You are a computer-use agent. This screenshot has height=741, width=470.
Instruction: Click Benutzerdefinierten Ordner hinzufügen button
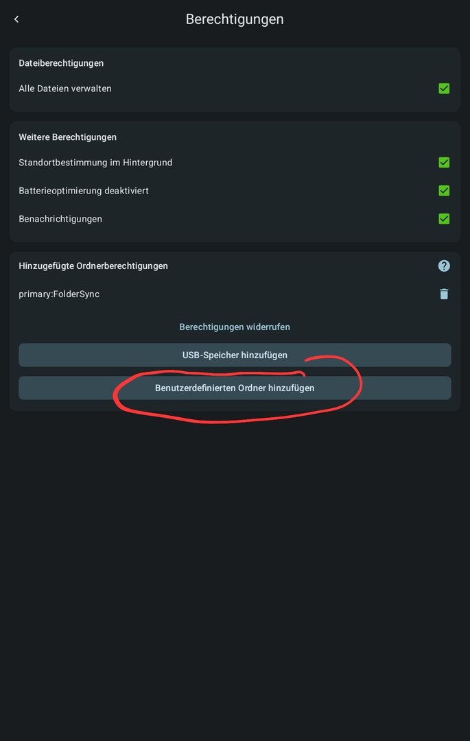click(x=235, y=388)
